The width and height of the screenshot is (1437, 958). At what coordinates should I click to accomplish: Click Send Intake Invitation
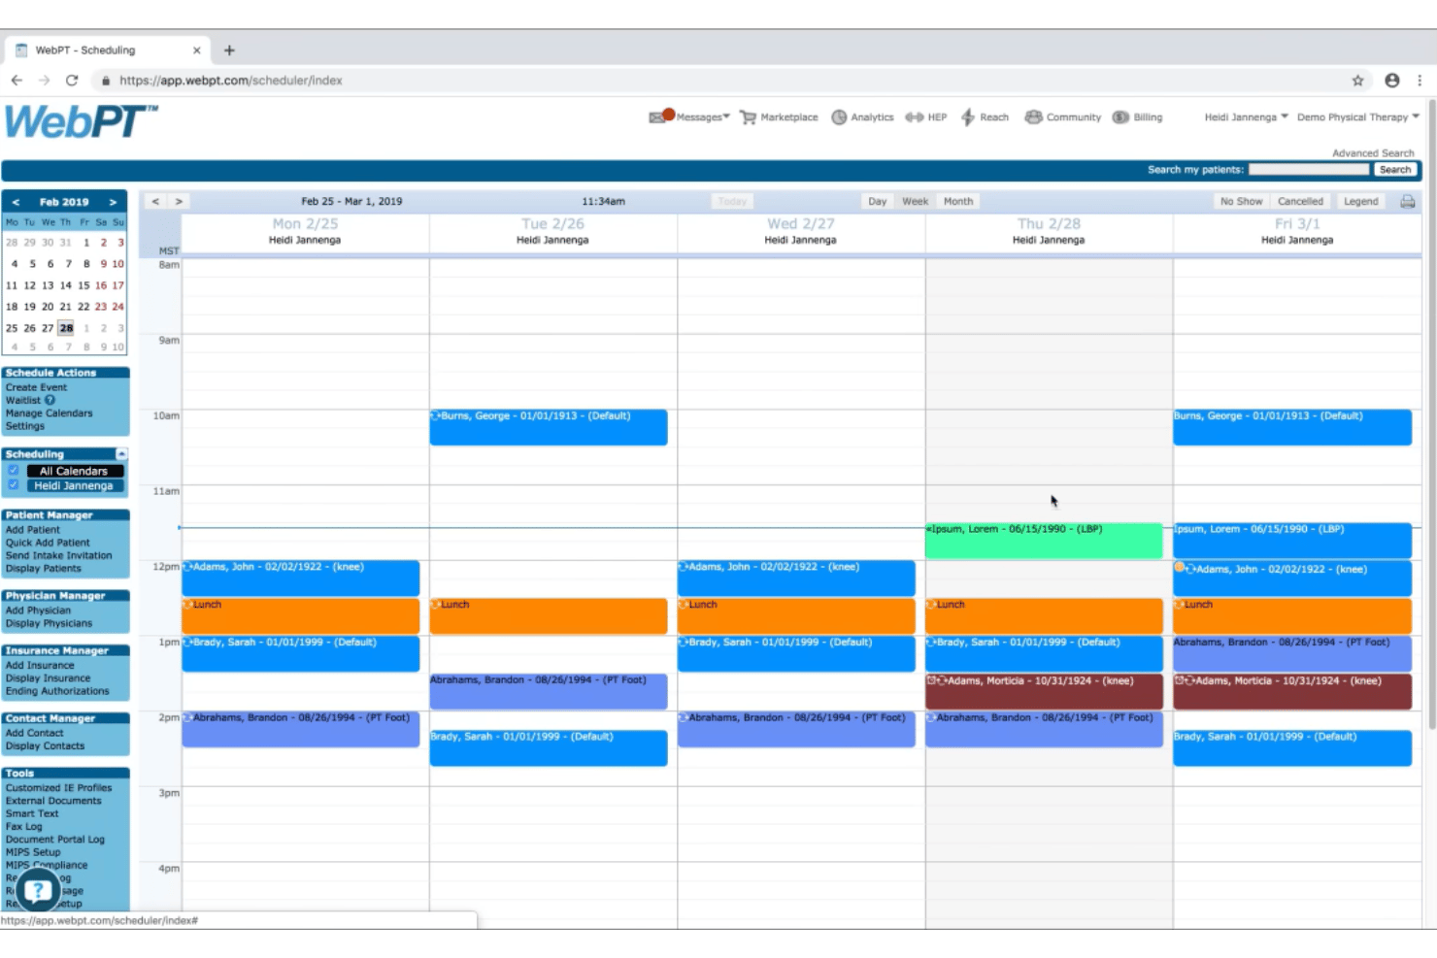tap(58, 555)
